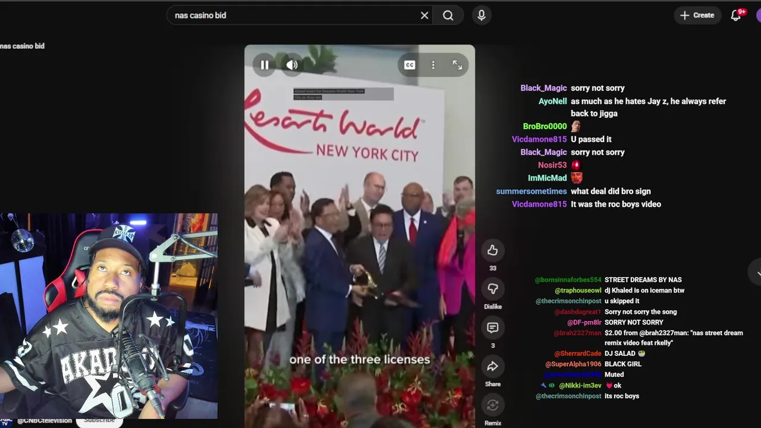Image resolution: width=761 pixels, height=428 pixels.
Task: Open the video's three-dot more menu
Action: pos(433,65)
